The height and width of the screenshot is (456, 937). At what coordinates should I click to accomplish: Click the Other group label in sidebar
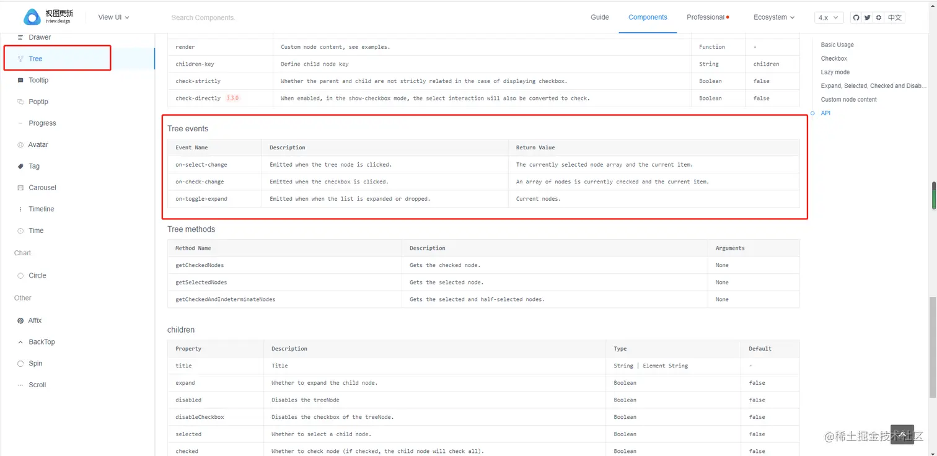tap(23, 298)
